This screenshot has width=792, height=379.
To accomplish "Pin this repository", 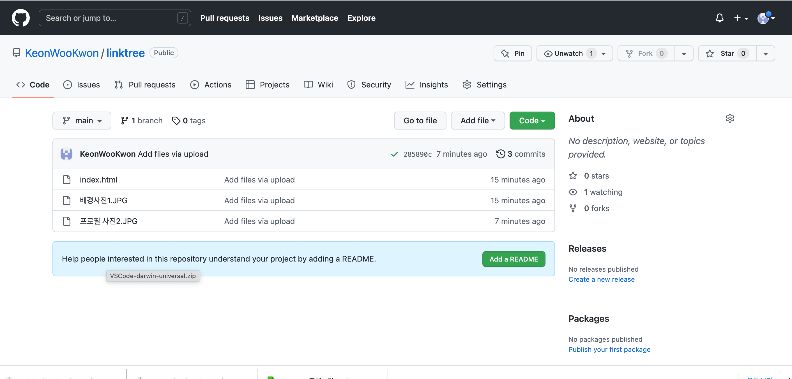I will tap(512, 54).
